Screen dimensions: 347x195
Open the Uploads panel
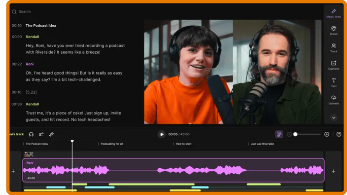pos(334,99)
